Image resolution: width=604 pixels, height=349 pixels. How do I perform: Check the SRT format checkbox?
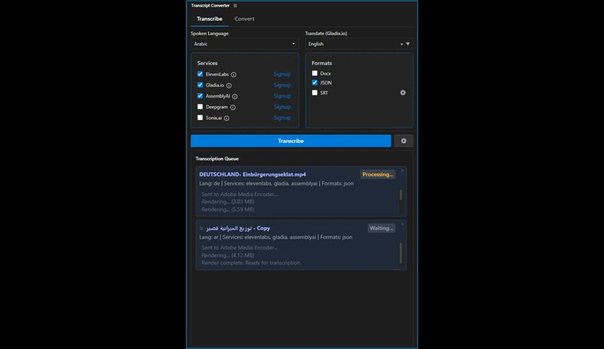(315, 92)
